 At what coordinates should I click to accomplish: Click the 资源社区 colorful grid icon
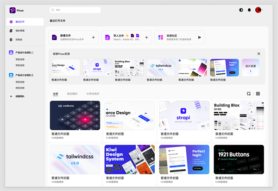click(x=161, y=38)
